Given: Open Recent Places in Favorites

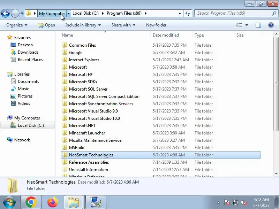Looking at the screenshot, I should point(30,59).
